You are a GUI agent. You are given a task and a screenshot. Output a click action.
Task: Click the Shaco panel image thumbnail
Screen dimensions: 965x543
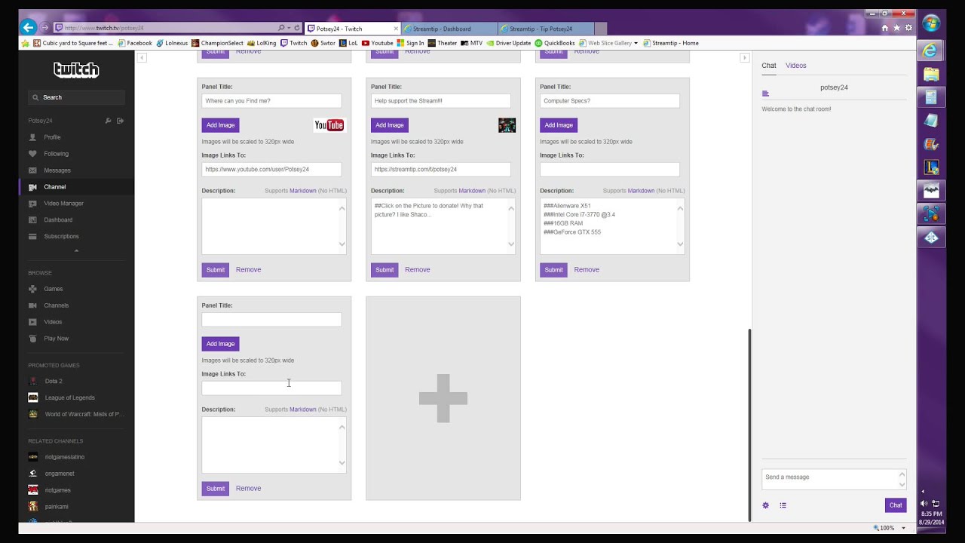click(507, 125)
